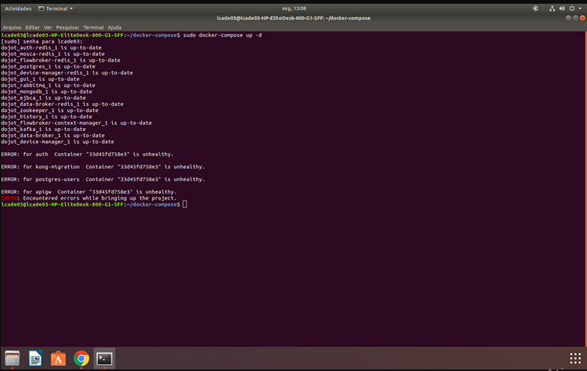587x371 pixels.
Task: Open Ubuntu Software from the dock
Action: tap(59, 358)
